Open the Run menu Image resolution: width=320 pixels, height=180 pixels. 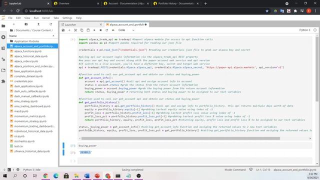[x=36, y=18]
